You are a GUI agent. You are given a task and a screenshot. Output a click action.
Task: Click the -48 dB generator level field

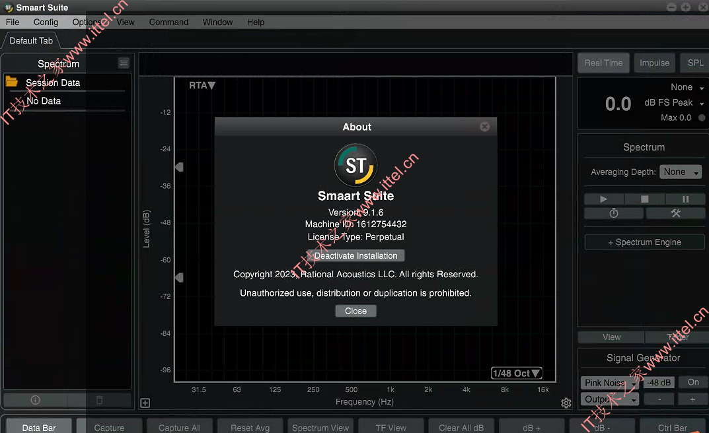[x=658, y=382]
